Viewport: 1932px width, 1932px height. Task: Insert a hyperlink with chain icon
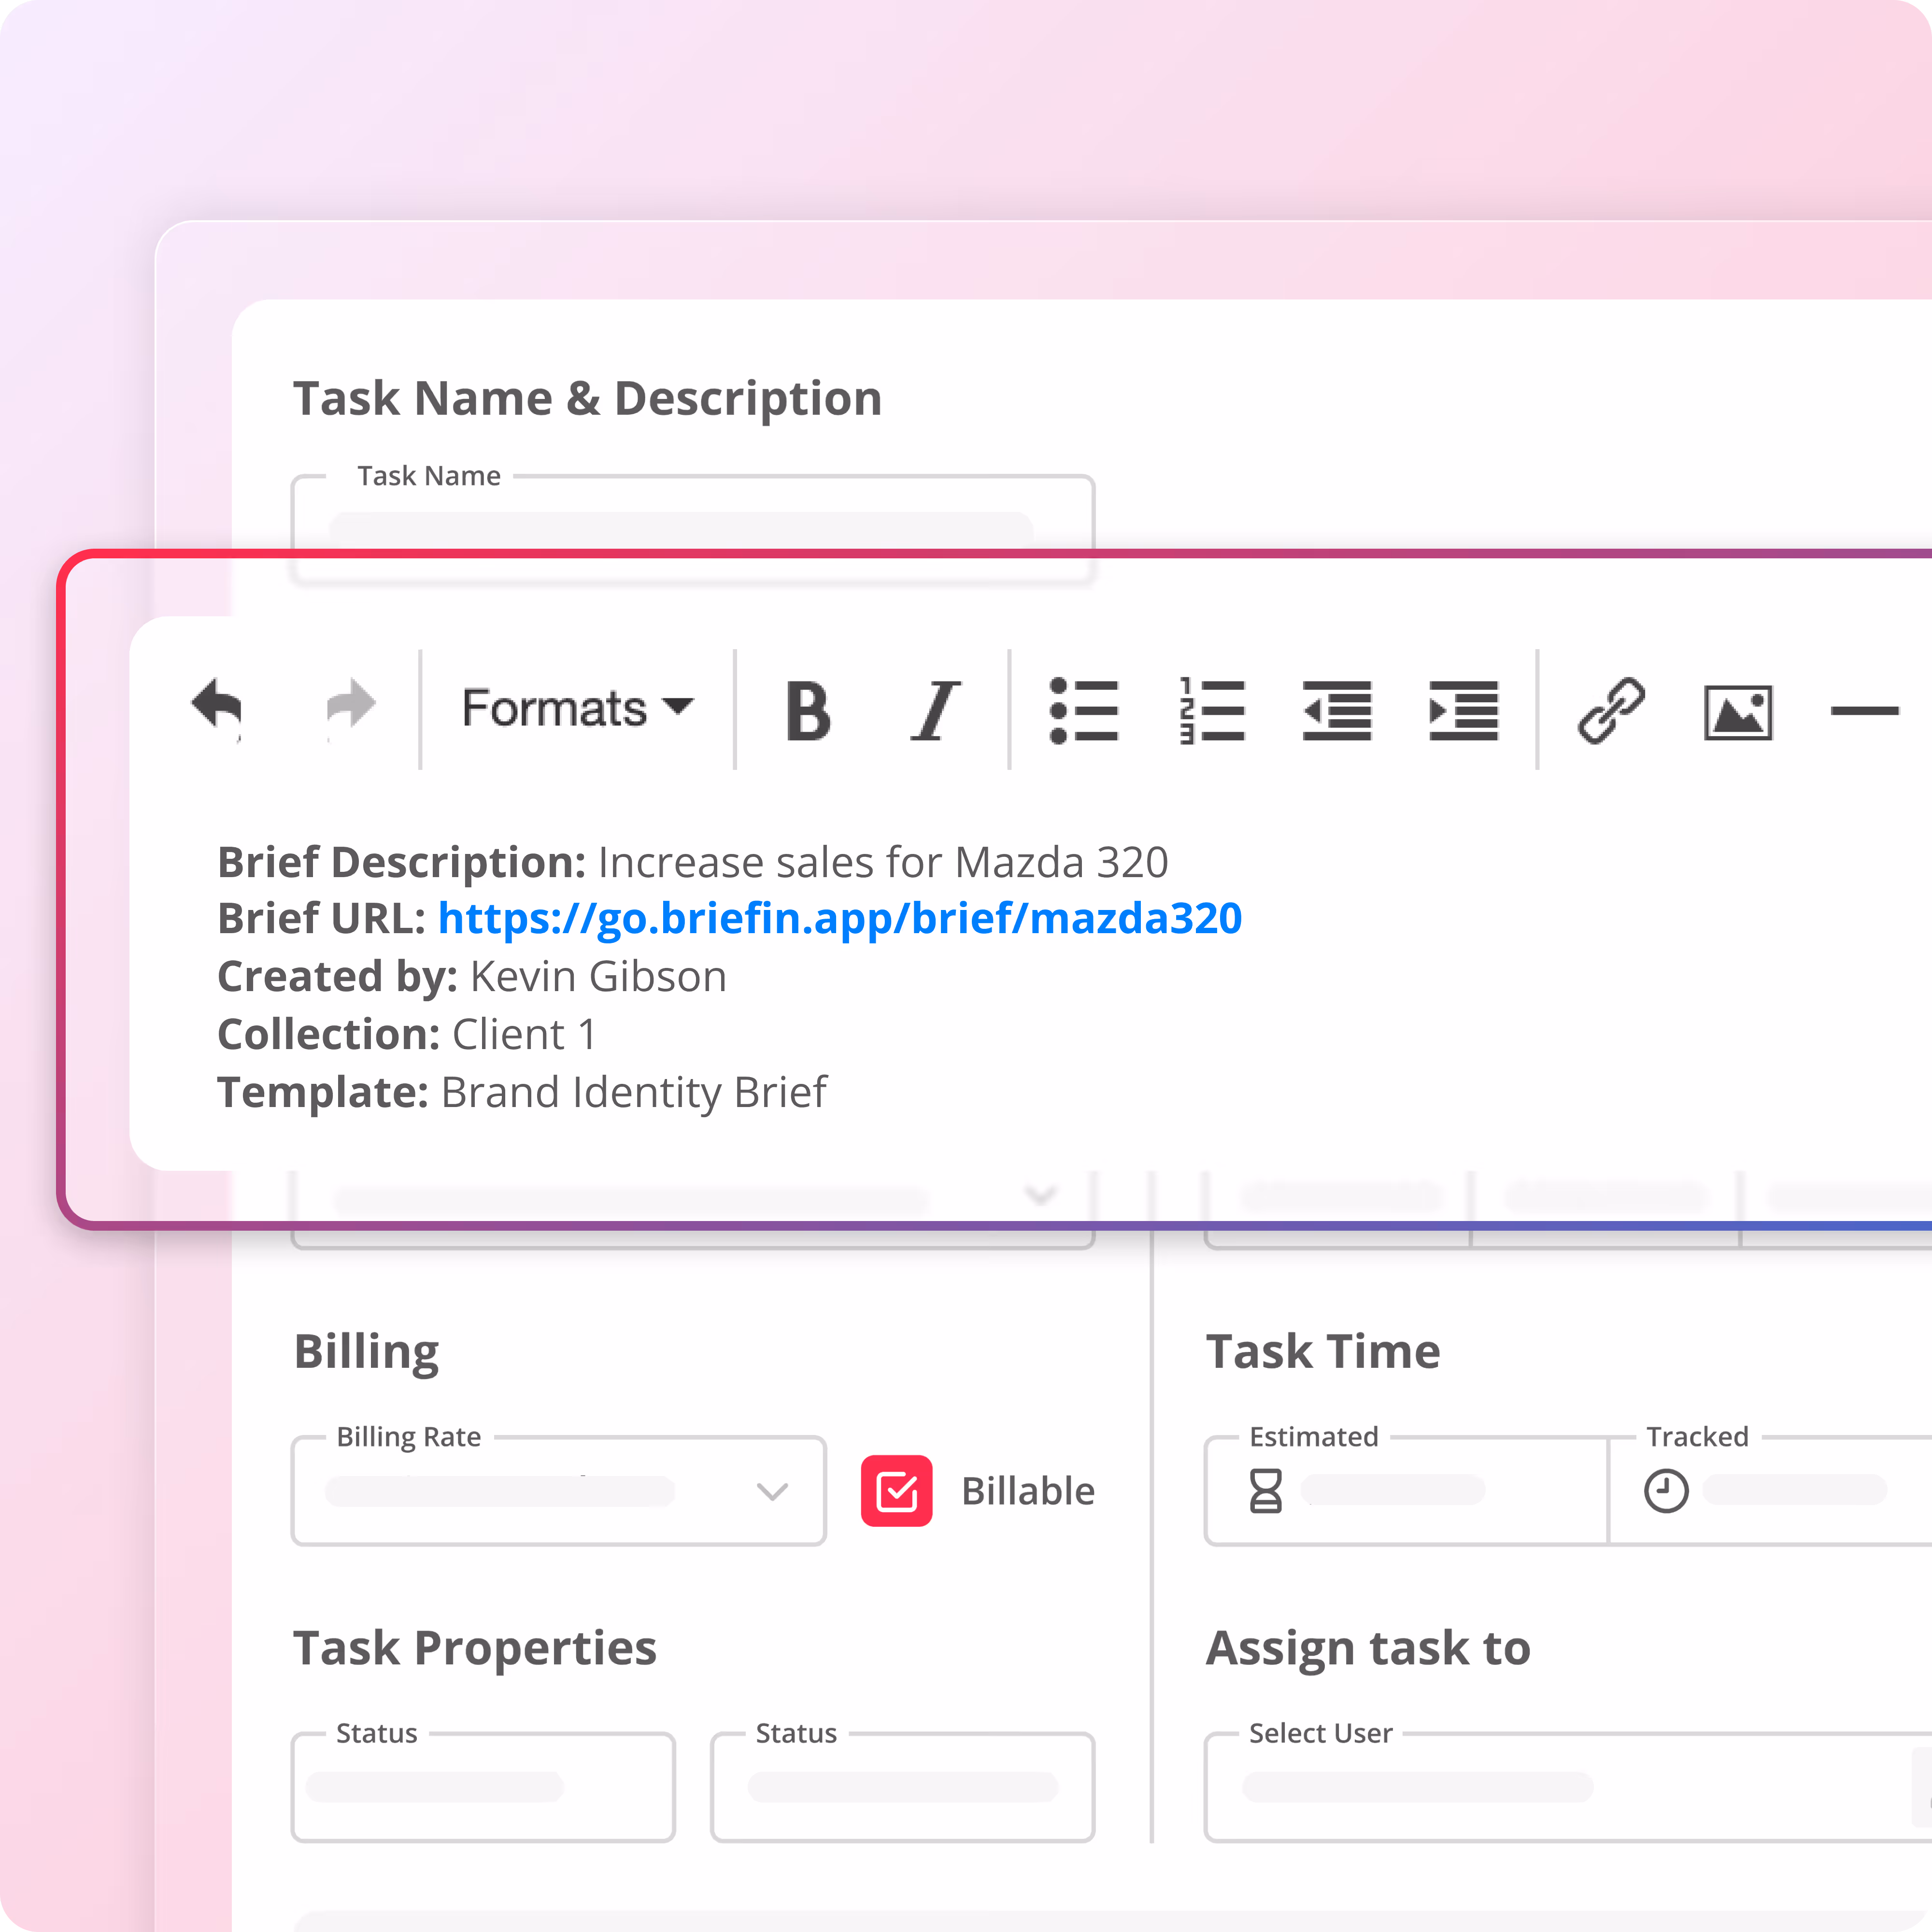click(x=1611, y=711)
